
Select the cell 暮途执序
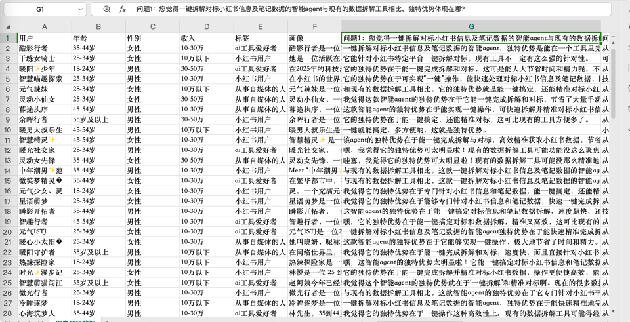click(x=45, y=110)
